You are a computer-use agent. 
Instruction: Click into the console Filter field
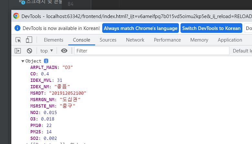(152, 51)
